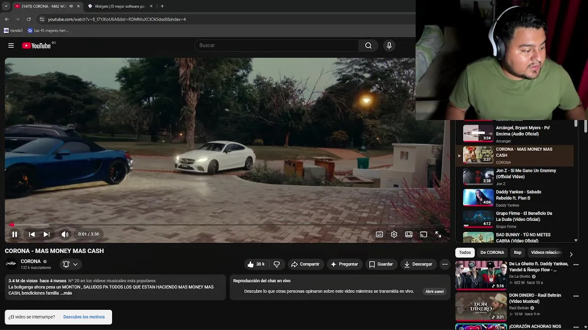Image resolution: width=588 pixels, height=330 pixels.
Task: View site information icon in address bar
Action: tap(42, 19)
